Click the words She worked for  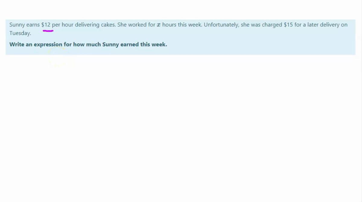click(136, 25)
